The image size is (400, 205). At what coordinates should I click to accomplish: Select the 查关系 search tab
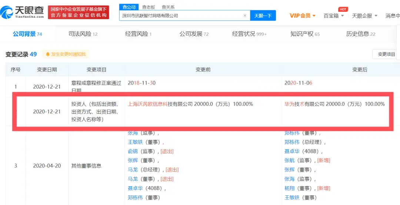[x=168, y=7]
